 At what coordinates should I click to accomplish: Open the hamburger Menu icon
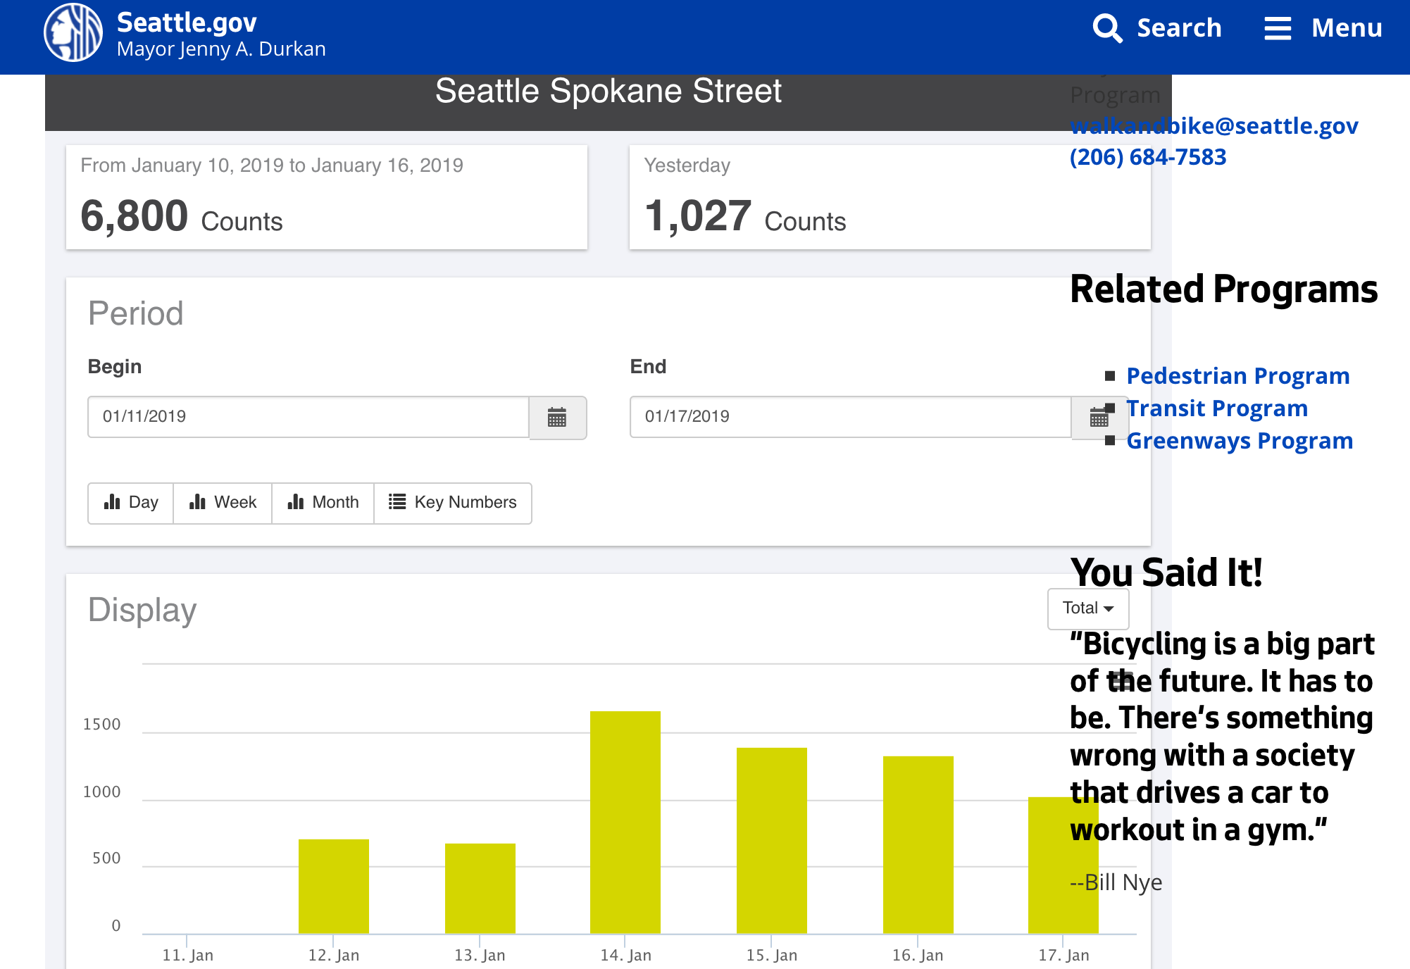(1278, 28)
